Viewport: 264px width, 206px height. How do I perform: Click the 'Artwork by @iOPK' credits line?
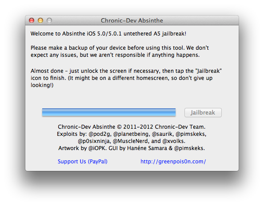tap(132, 148)
